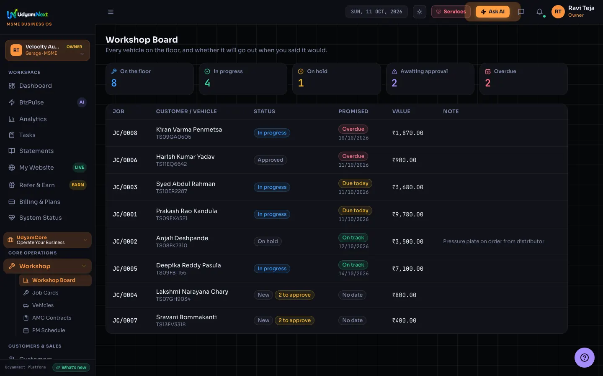
Task: Click customer Anjali Deshpande
Action: click(182, 238)
